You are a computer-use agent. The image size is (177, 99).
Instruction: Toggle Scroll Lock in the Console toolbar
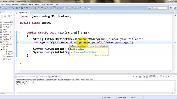[x=147, y=76]
